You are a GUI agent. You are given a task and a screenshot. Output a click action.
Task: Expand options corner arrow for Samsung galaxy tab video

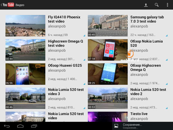pyautogui.click(x=166, y=35)
